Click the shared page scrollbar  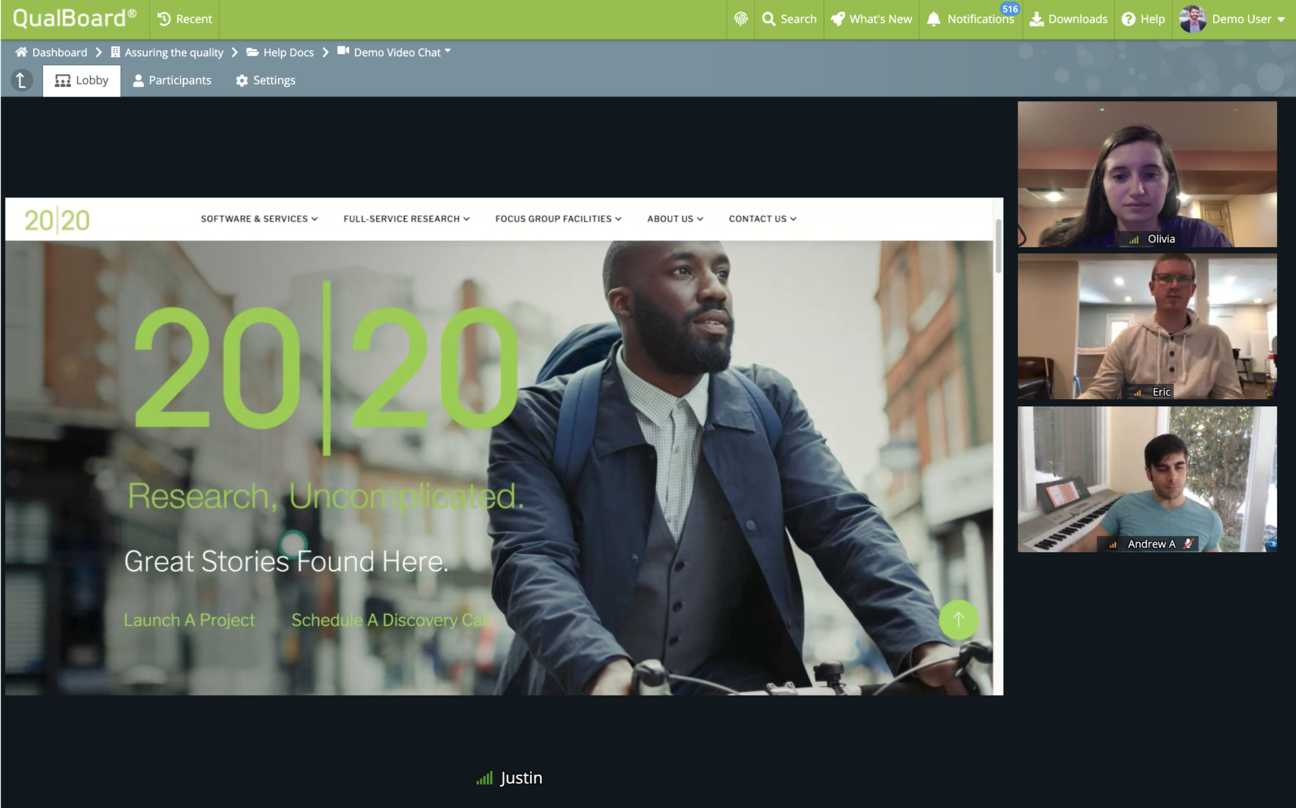[x=998, y=246]
